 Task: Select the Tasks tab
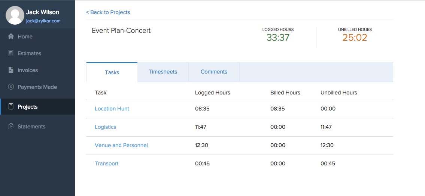tap(112, 72)
